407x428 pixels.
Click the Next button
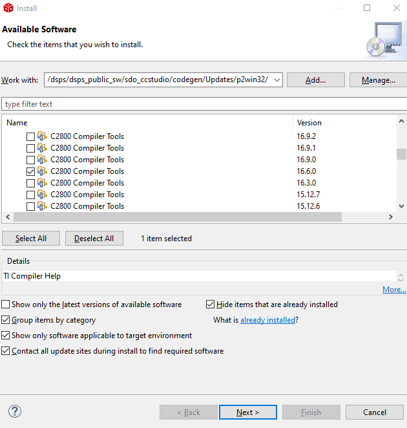click(248, 412)
